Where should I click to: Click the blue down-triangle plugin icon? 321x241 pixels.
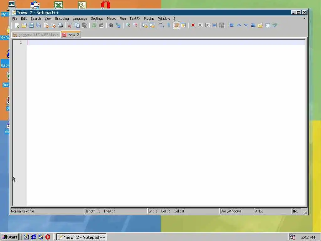[246, 25]
